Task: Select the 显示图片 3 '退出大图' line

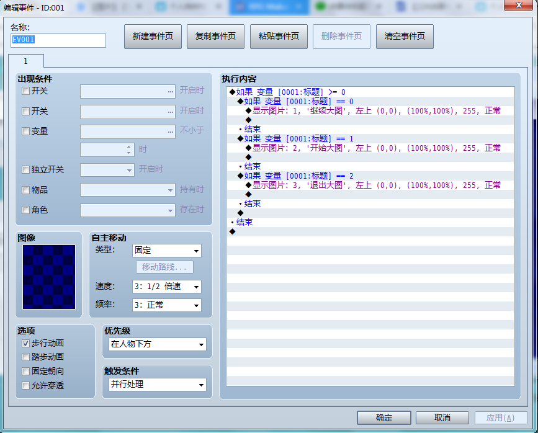Action: 370,185
